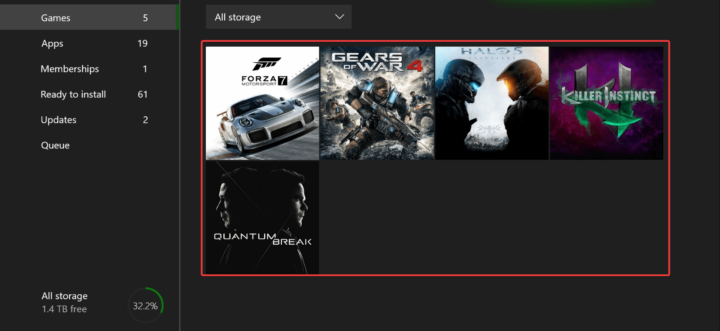Open the Queue section
Viewport: 720px width, 331px height.
point(89,145)
